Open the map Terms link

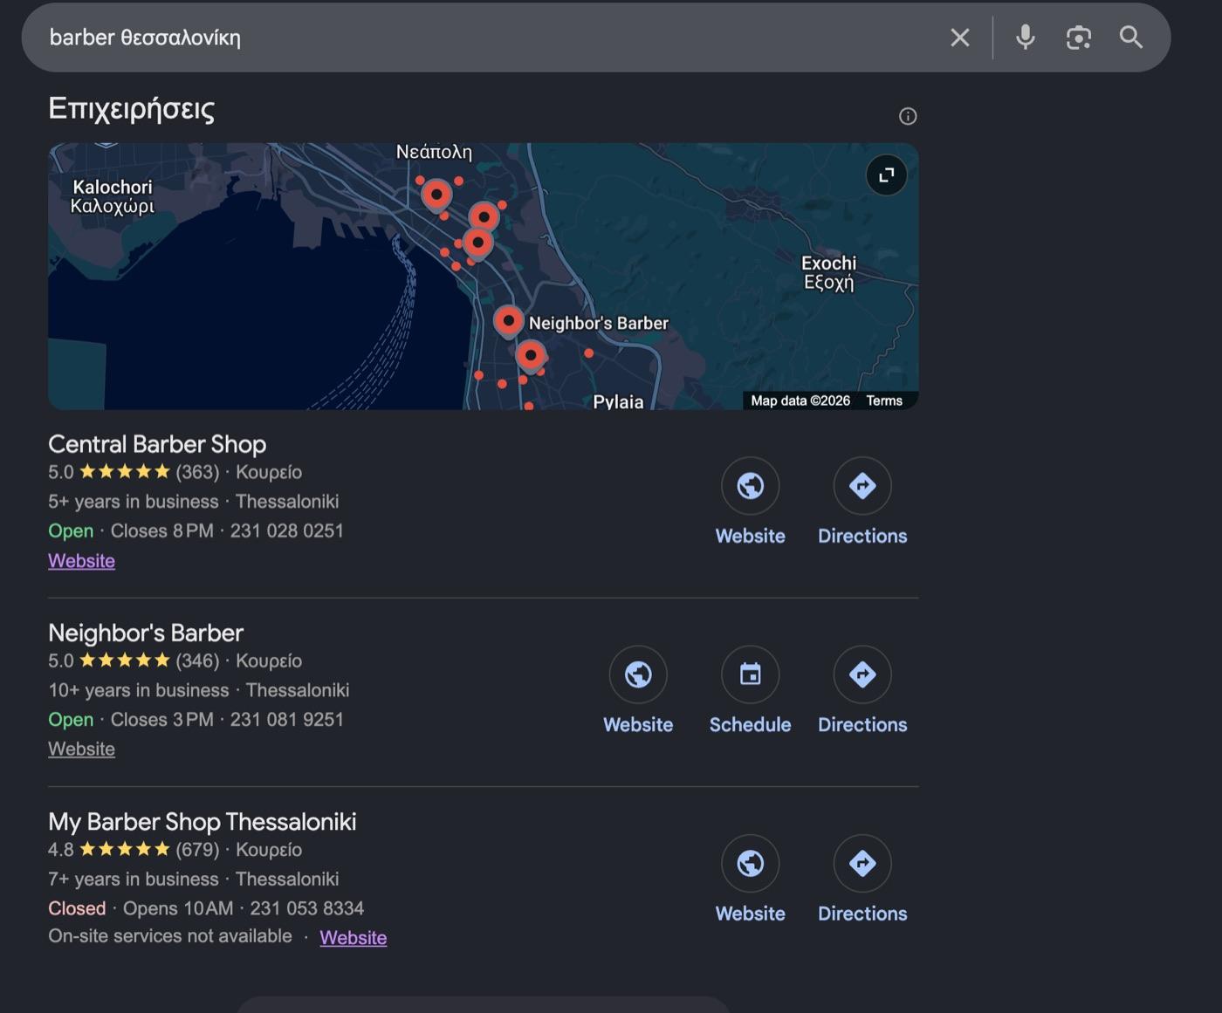[884, 400]
